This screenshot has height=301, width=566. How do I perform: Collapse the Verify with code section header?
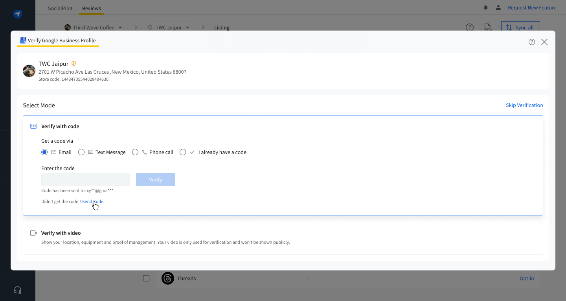click(60, 126)
